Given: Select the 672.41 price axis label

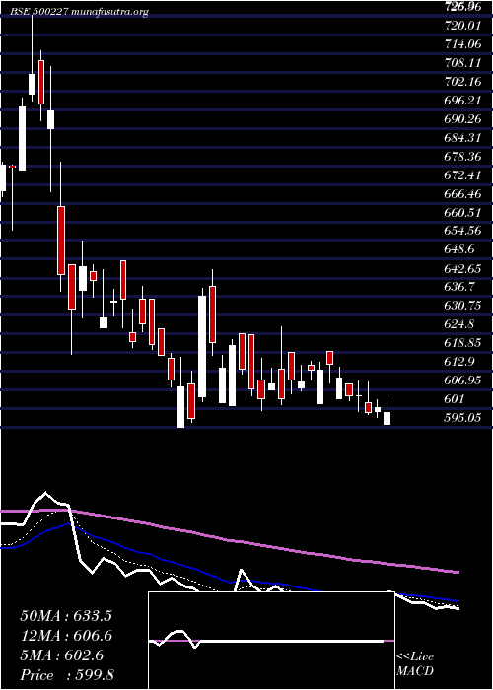Looking at the screenshot, I should 461,175.
